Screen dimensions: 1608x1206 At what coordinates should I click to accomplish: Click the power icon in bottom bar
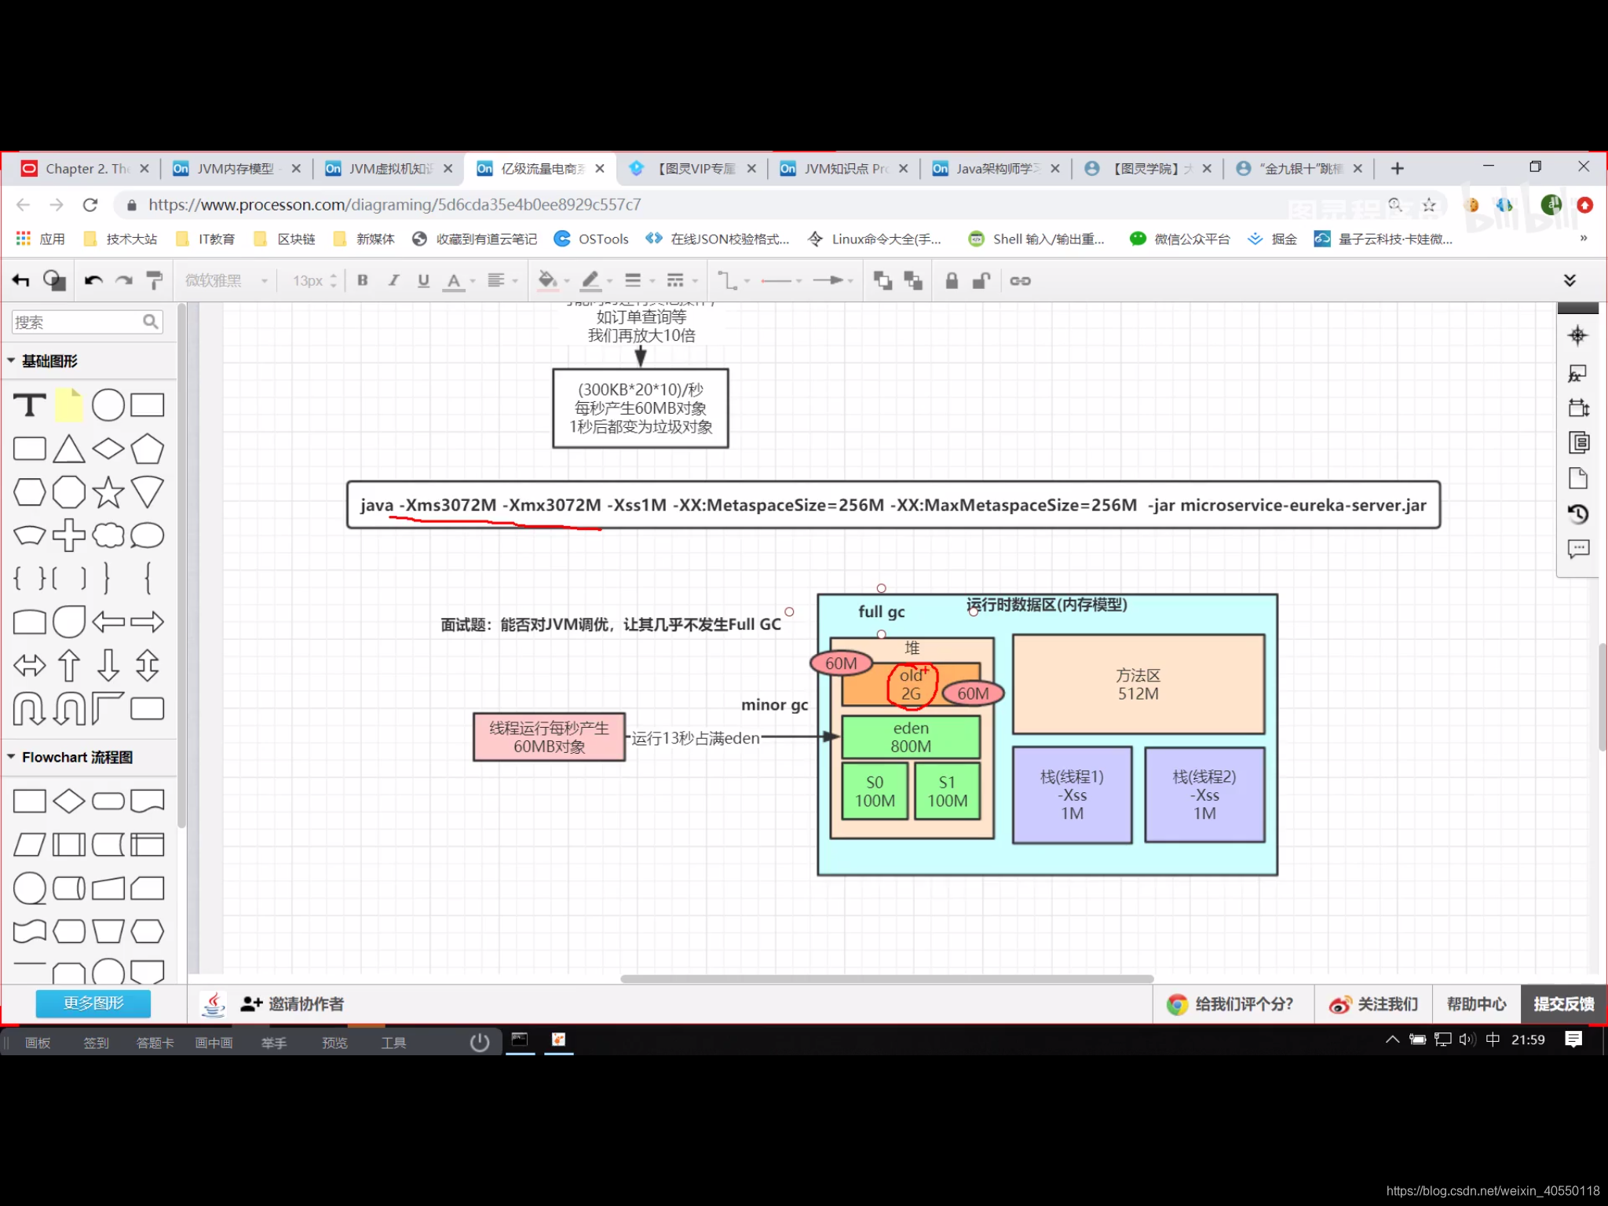click(480, 1042)
